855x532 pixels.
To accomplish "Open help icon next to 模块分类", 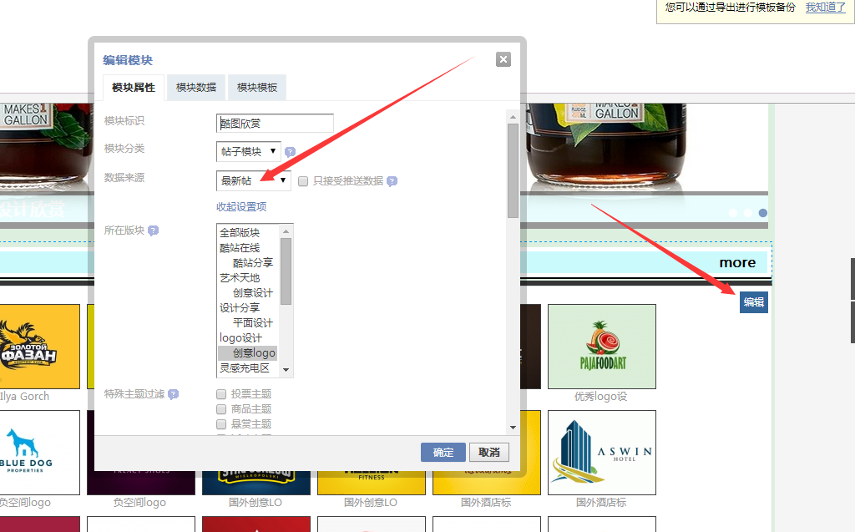I will (x=290, y=152).
